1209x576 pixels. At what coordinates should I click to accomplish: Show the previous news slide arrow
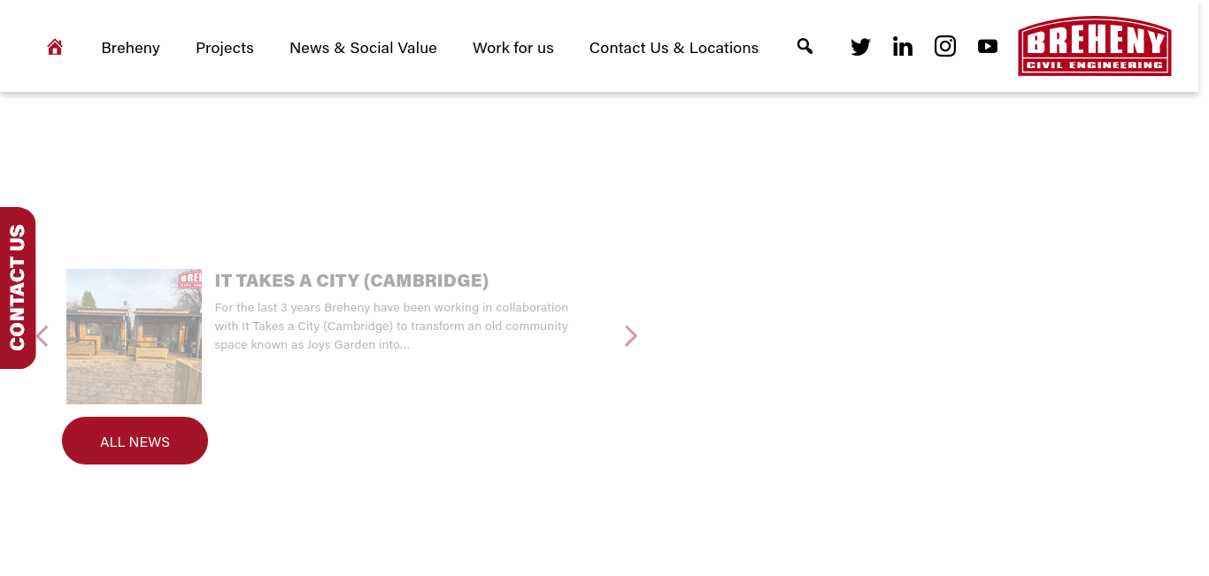(x=42, y=336)
